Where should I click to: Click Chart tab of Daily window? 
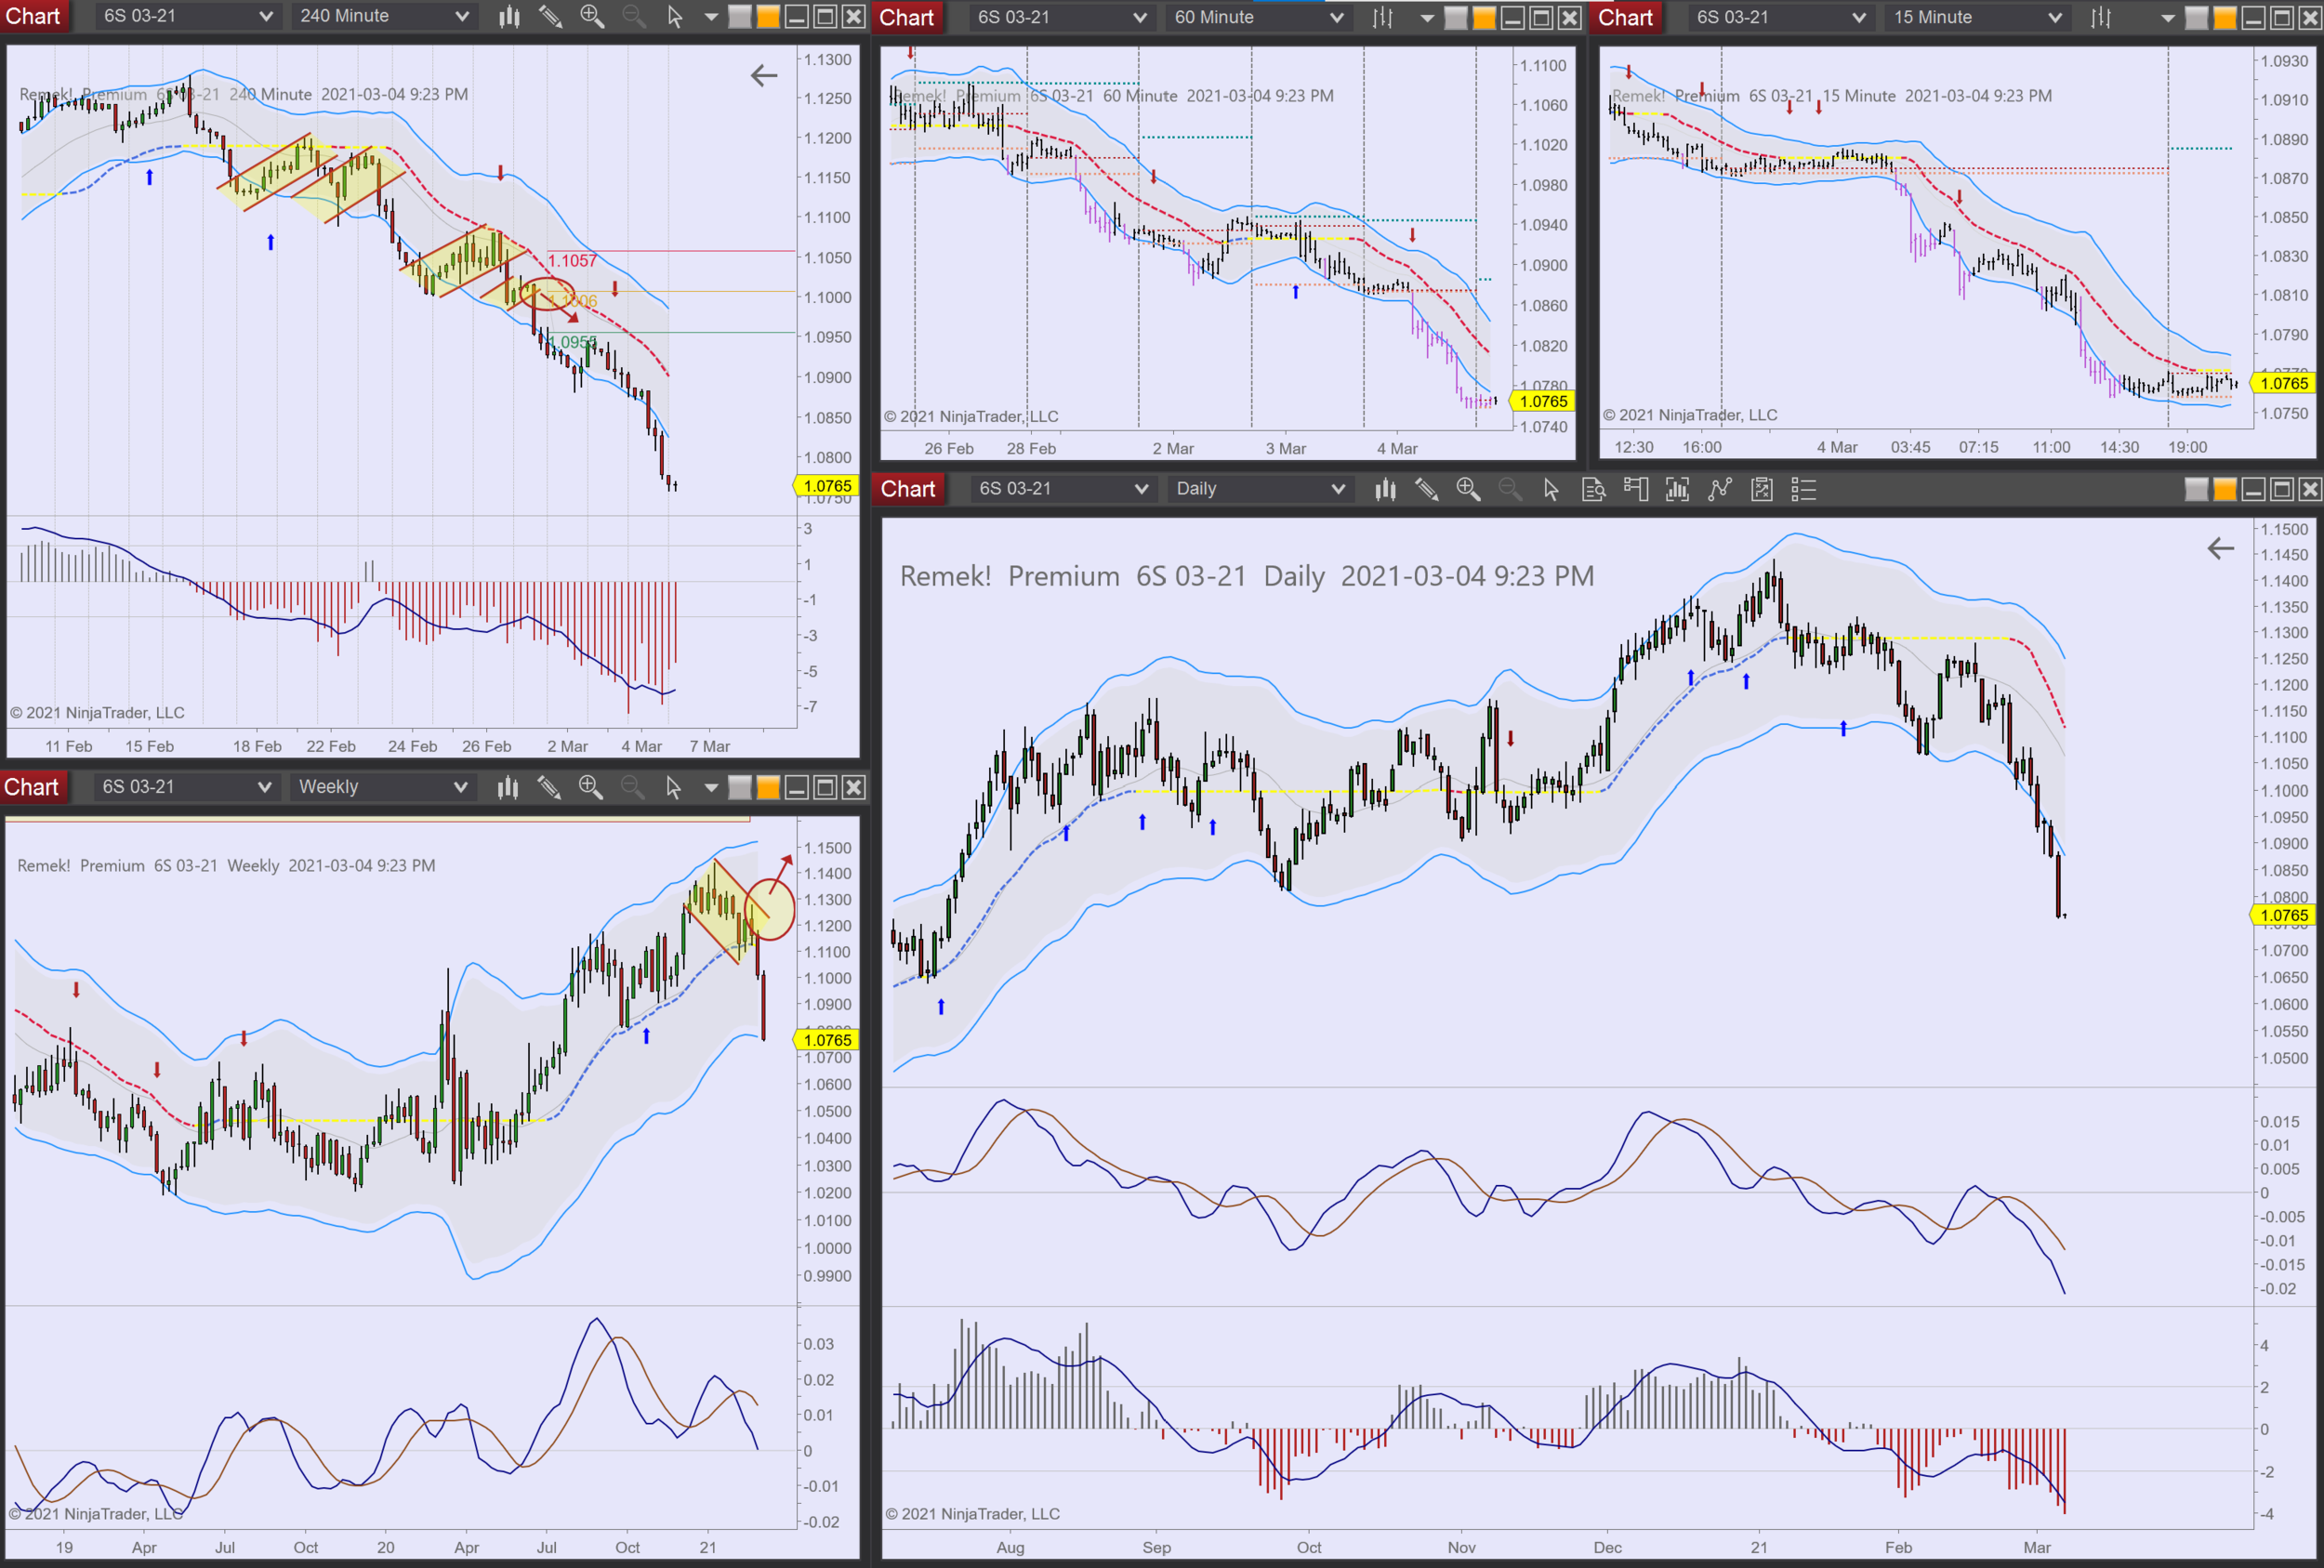(907, 489)
